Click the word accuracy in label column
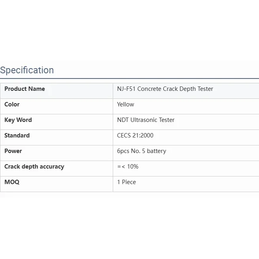259x259 pixels. coord(51,167)
